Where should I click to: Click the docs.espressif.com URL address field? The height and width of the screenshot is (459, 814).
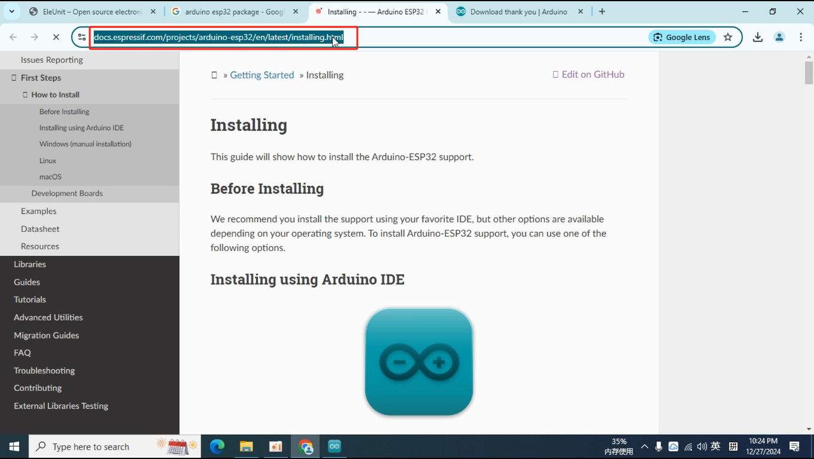coord(218,37)
